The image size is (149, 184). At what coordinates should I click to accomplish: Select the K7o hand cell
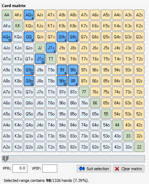[x=18, y=92]
